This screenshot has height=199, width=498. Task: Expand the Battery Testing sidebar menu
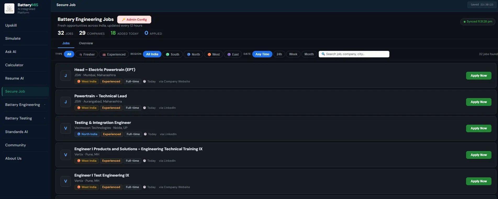tap(25, 118)
